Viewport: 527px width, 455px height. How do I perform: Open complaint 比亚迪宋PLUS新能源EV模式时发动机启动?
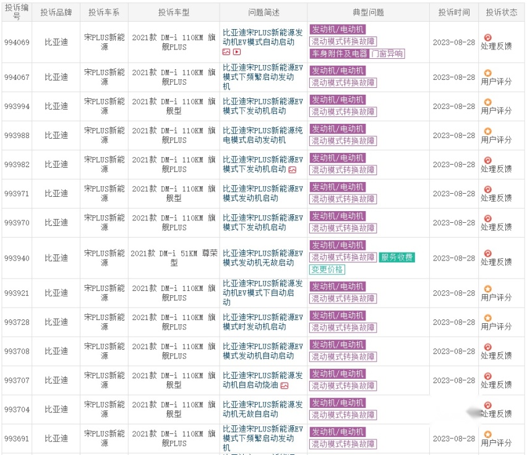(263, 322)
